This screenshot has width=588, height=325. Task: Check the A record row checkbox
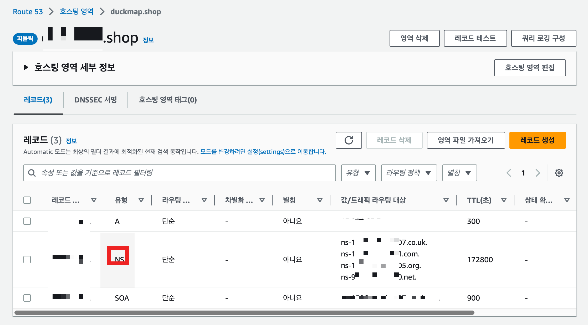(27, 221)
